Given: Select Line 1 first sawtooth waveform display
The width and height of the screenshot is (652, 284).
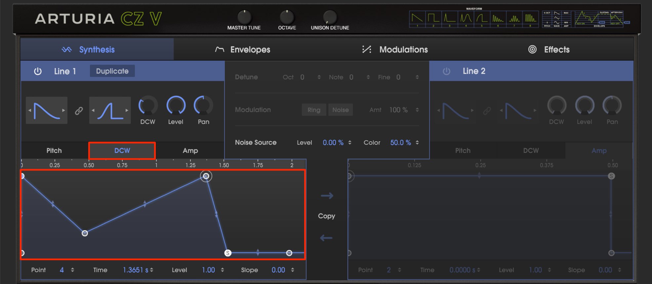Looking at the screenshot, I should [x=47, y=111].
